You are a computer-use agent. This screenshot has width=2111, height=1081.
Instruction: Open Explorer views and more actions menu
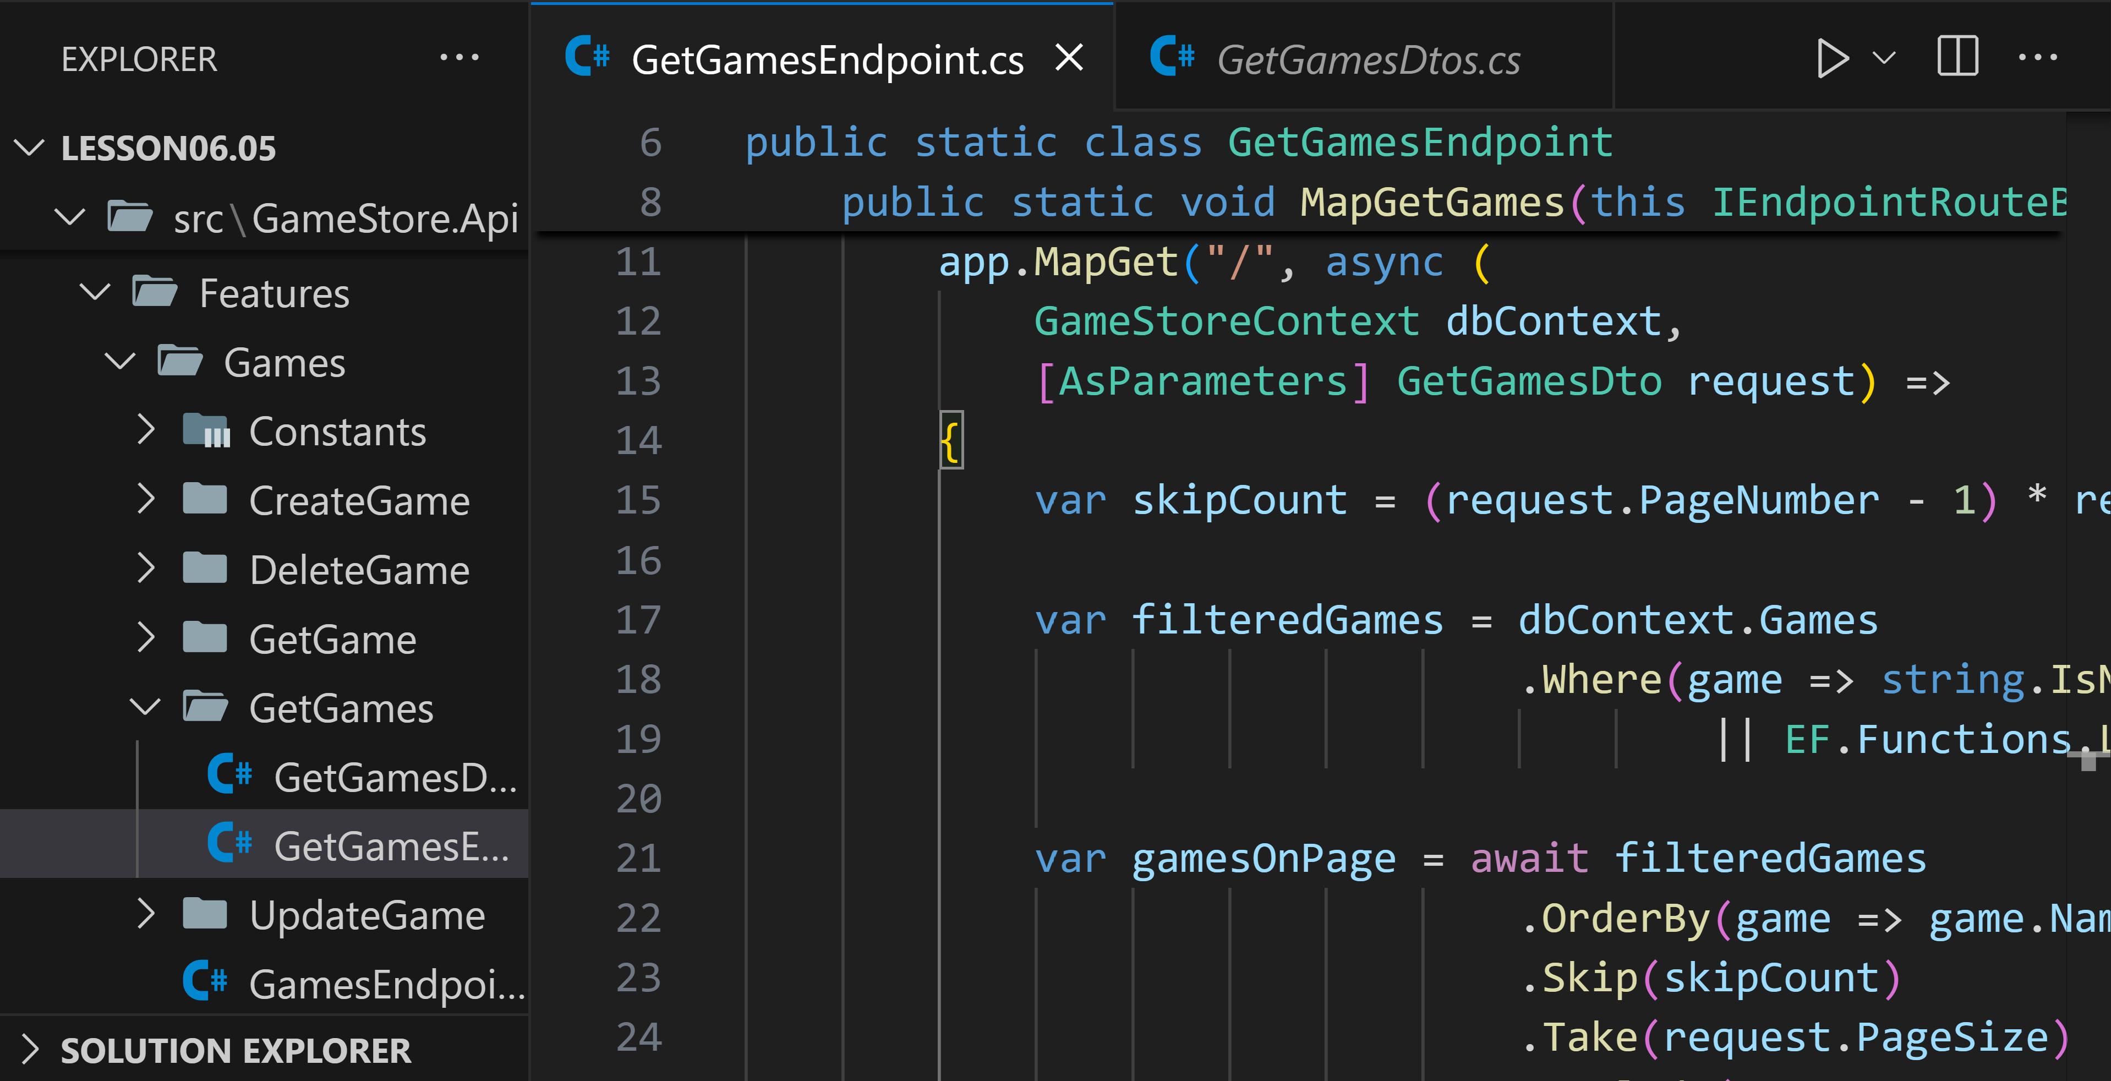click(459, 58)
